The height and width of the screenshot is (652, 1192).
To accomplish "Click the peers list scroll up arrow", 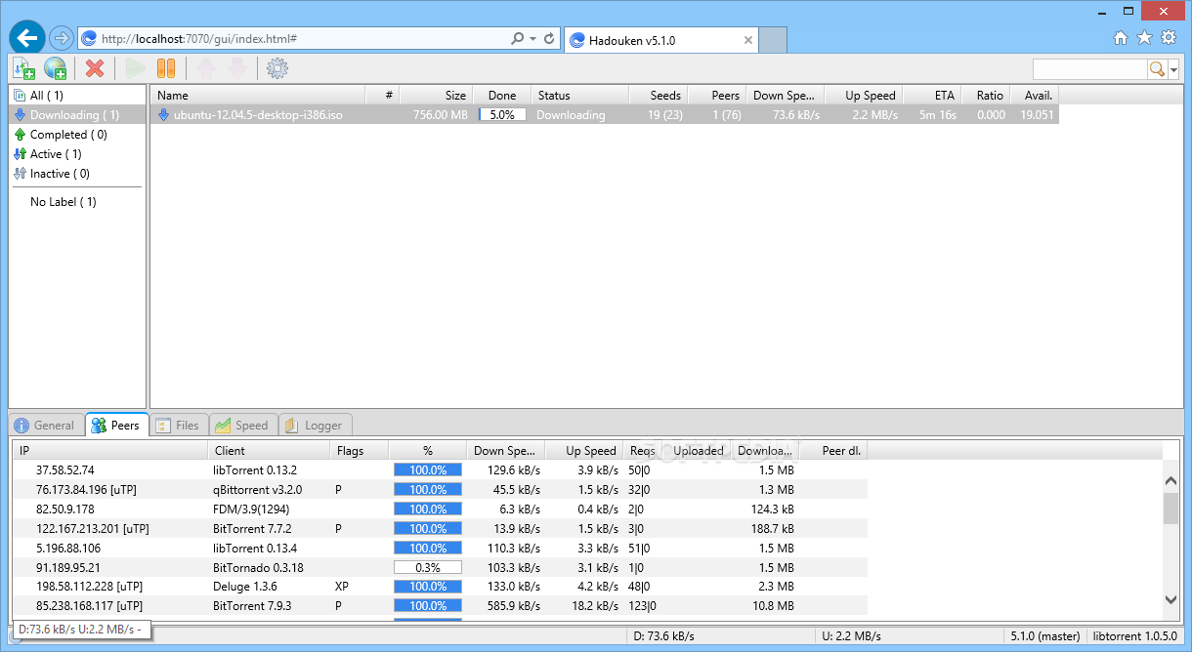I will click(1171, 479).
